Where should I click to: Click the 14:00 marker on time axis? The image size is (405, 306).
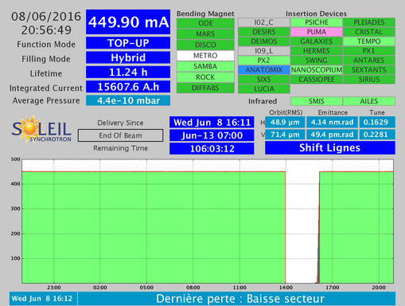click(x=286, y=288)
